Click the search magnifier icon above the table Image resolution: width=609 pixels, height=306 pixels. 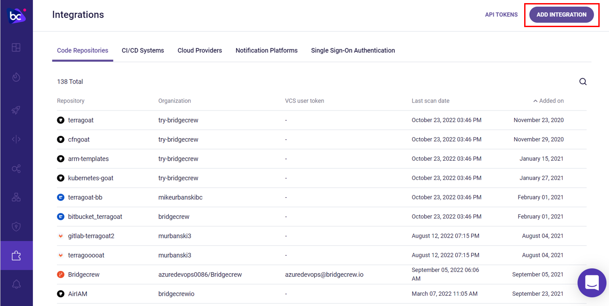click(583, 82)
